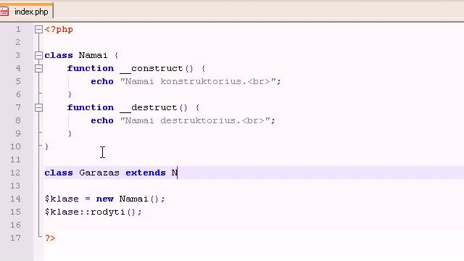Switch to the index.php tab
Image resolution: width=464 pixels, height=261 pixels.
point(26,12)
